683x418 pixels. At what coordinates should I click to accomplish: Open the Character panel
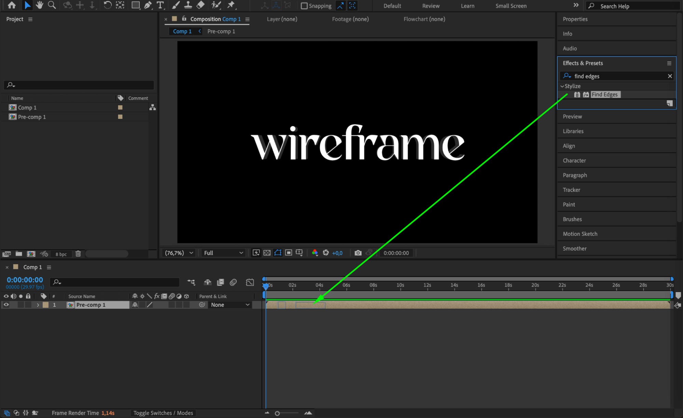[574, 160]
